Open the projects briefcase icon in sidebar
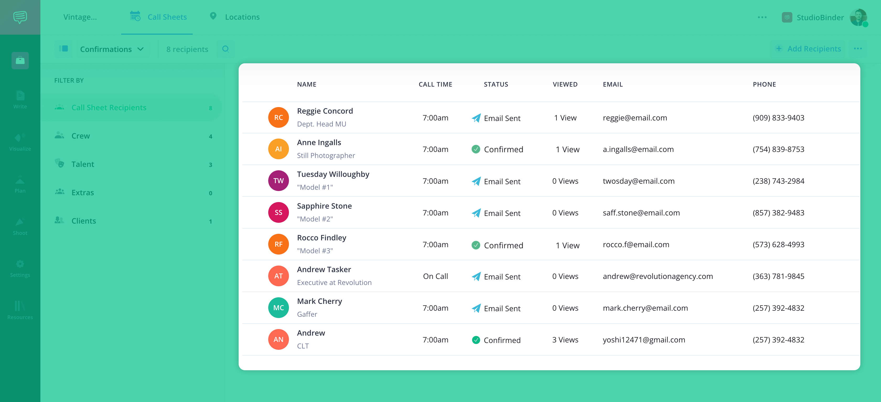 20,61
